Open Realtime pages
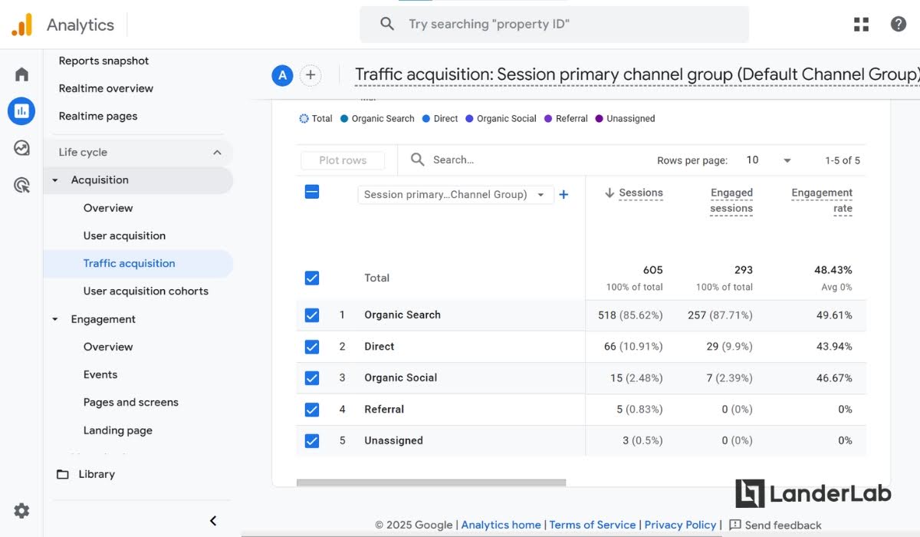Viewport: 920px width, 537px height. (98, 116)
